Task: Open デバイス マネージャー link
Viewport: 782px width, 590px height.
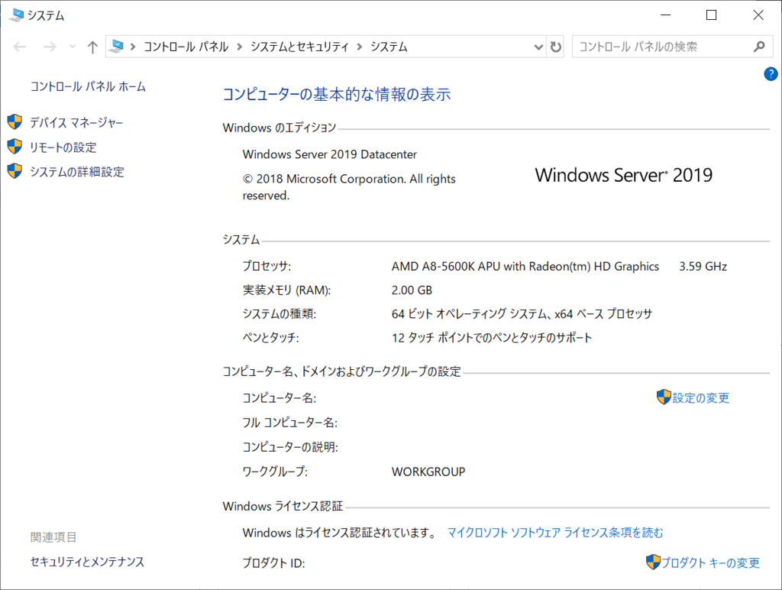Action: click(x=76, y=122)
